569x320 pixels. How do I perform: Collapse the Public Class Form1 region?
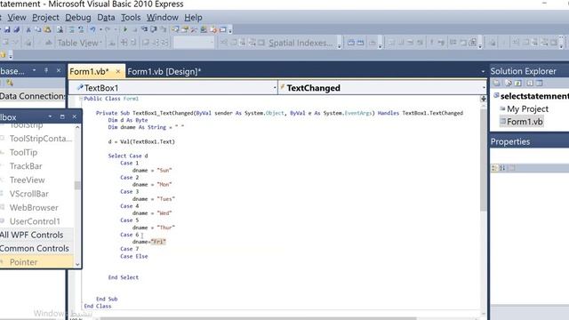click(x=81, y=99)
